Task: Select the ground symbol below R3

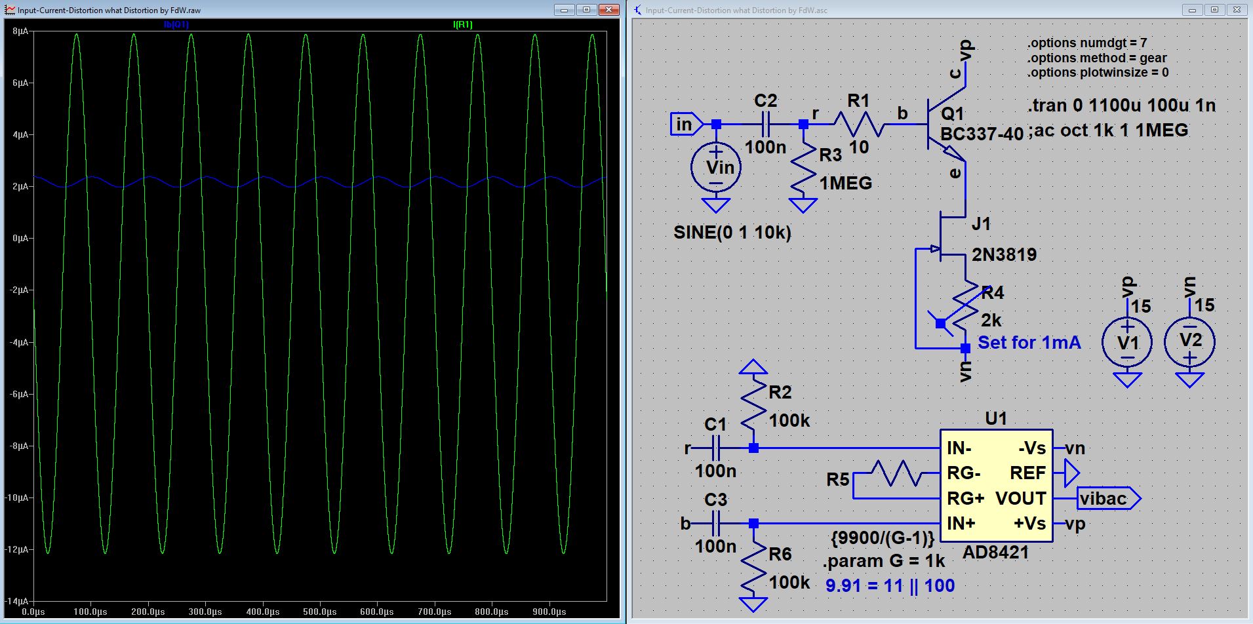Action: pyautogui.click(x=804, y=205)
